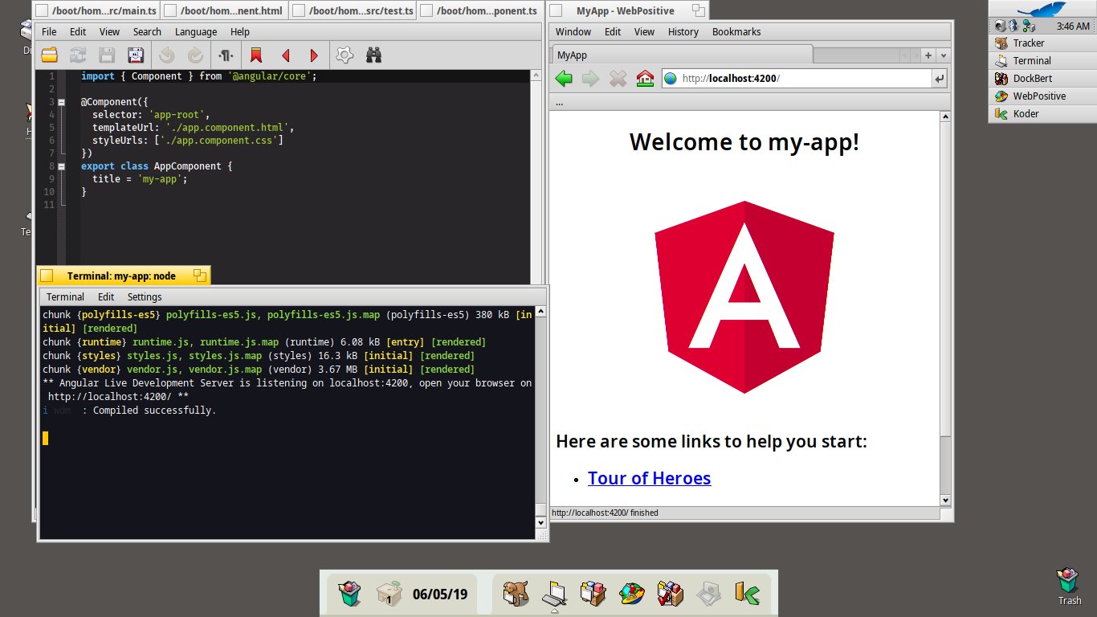Toggle the pilcrow whitespace display icon
Screen dimensions: 1097x617
pos(226,55)
